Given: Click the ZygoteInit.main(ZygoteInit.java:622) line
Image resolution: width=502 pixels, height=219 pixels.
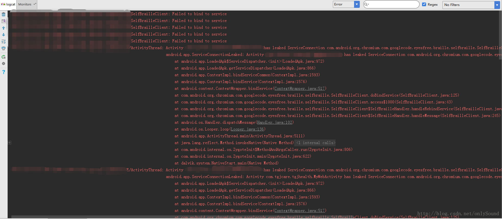Looking at the screenshot, I should click(243, 156).
